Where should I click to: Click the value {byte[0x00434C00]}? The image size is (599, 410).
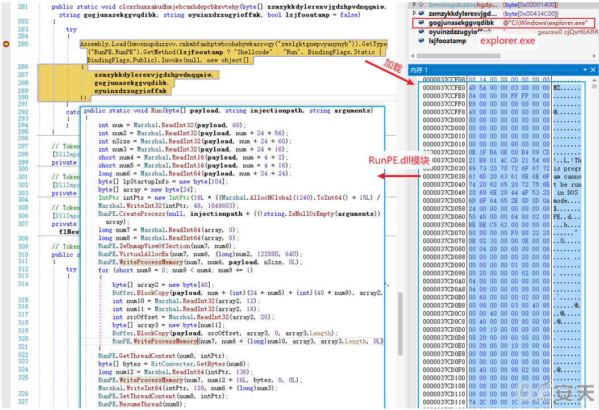[x=531, y=14]
